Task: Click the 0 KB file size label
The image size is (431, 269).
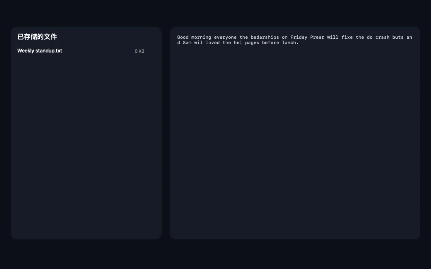Action: coord(139,51)
